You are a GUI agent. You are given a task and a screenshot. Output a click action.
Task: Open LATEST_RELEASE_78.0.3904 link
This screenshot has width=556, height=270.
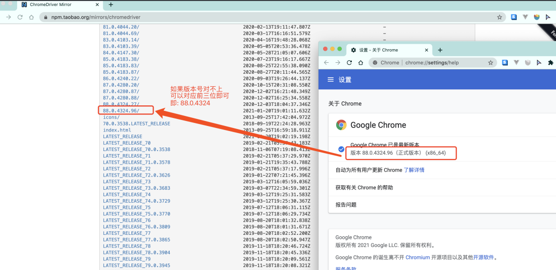[136, 252]
